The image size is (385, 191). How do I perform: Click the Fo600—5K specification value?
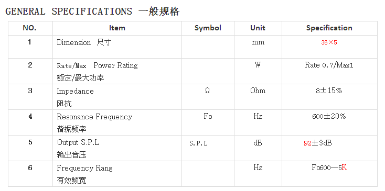point(329,167)
